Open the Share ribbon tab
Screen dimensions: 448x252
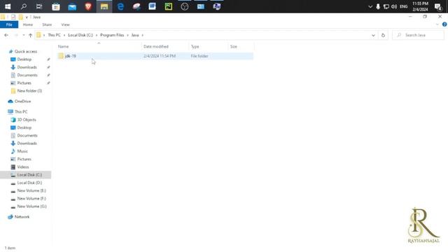[47, 24]
